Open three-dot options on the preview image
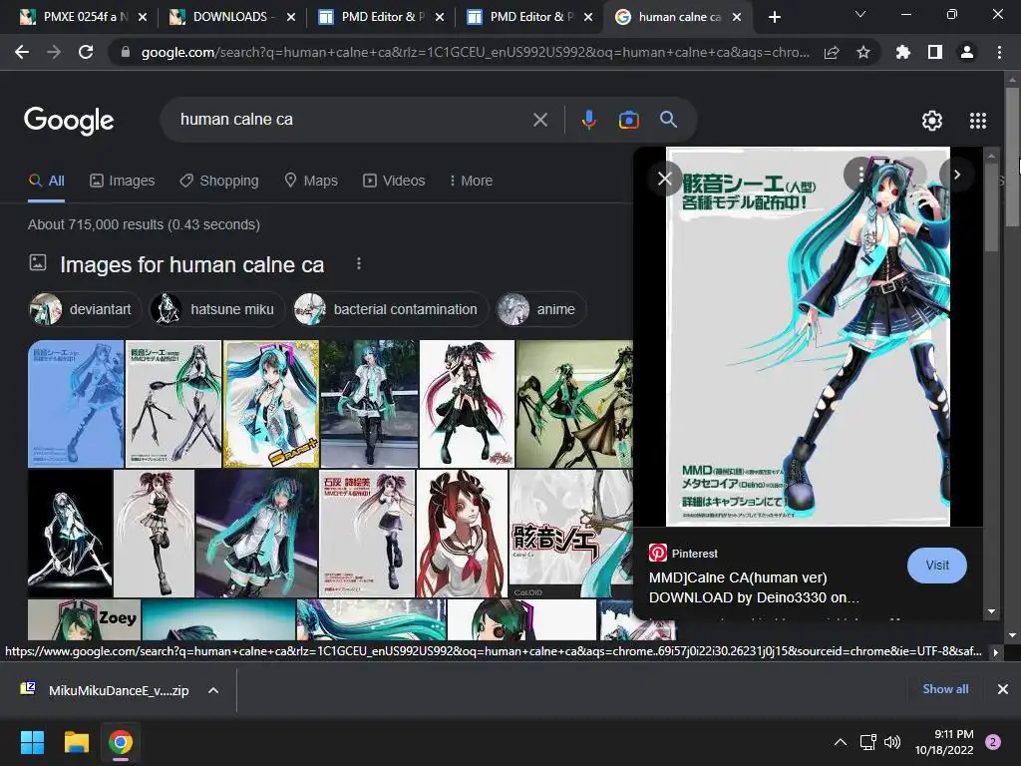The width and height of the screenshot is (1021, 766). tap(860, 174)
